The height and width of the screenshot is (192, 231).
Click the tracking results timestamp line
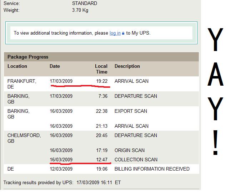[x=62, y=183]
